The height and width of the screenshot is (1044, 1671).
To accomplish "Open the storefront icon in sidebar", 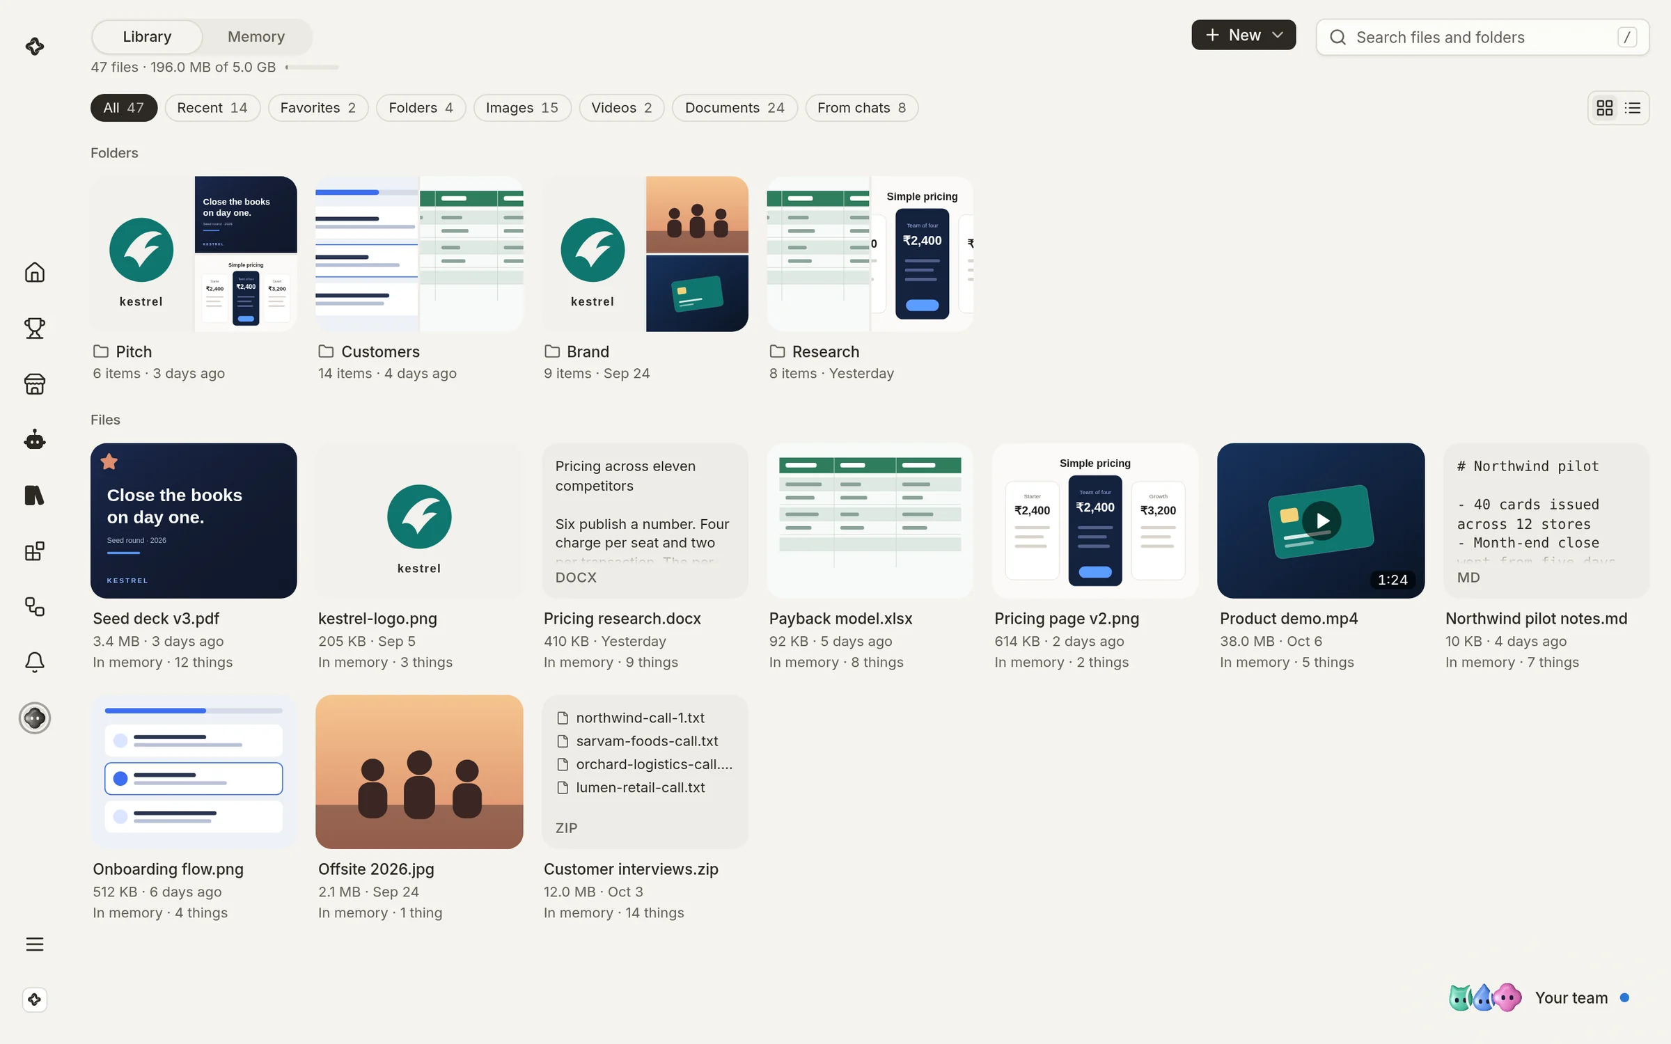I will coord(35,383).
